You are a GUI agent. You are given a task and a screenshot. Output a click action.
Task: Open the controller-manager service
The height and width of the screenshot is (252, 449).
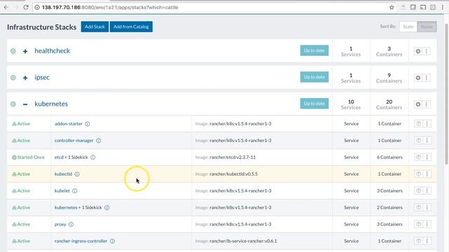(x=74, y=141)
